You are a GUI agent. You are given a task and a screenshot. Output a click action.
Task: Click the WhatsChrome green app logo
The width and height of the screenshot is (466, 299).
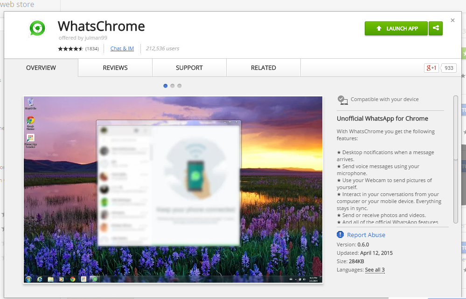(x=37, y=28)
